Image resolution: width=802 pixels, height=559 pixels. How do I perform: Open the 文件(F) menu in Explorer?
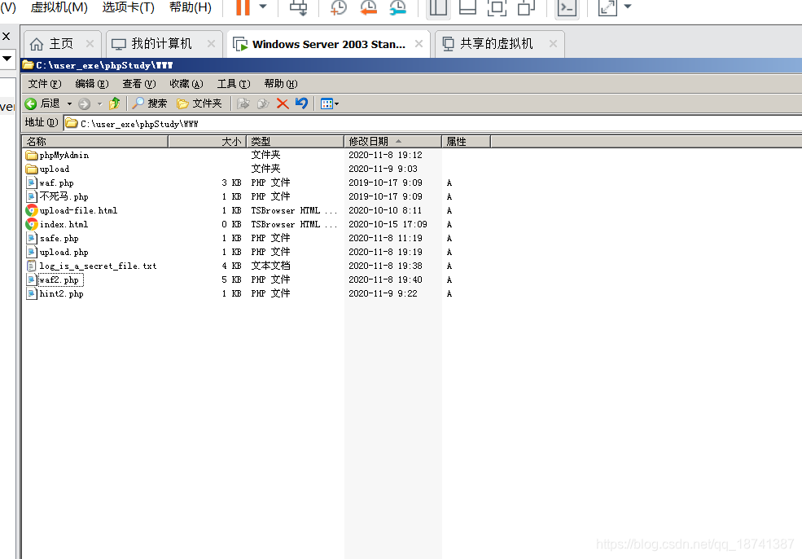(x=45, y=84)
